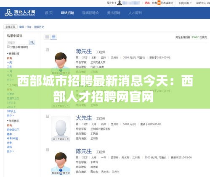Open the 现场招聘会 nav tab

pyautogui.click(x=90, y=13)
